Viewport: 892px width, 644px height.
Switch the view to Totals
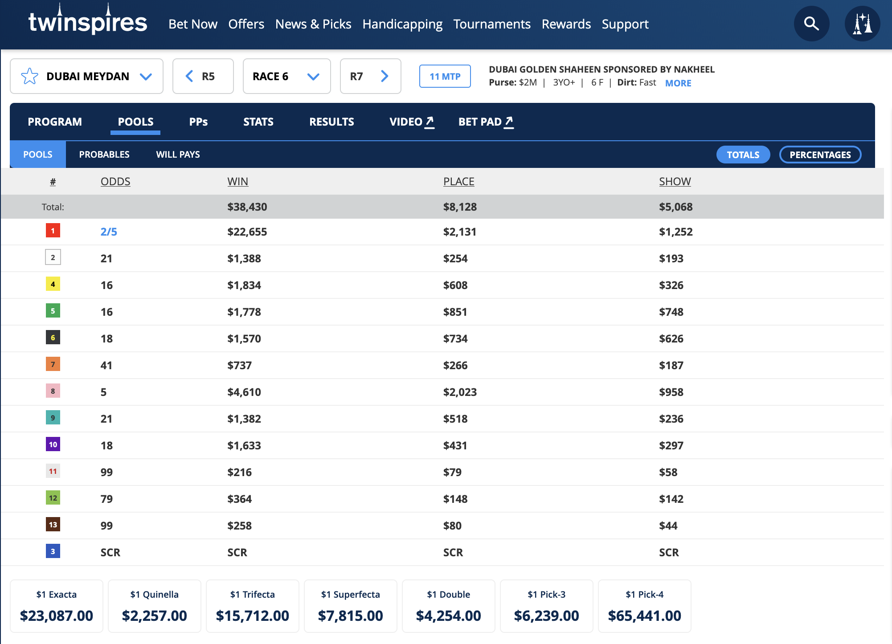(743, 155)
